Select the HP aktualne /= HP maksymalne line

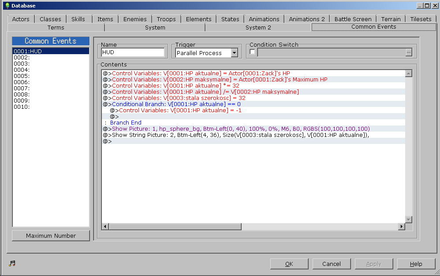[254, 92]
